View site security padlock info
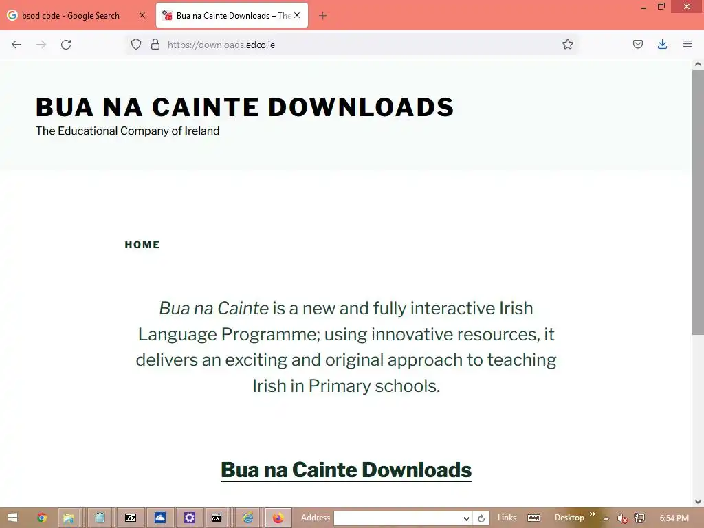The image size is (704, 528). point(155,44)
